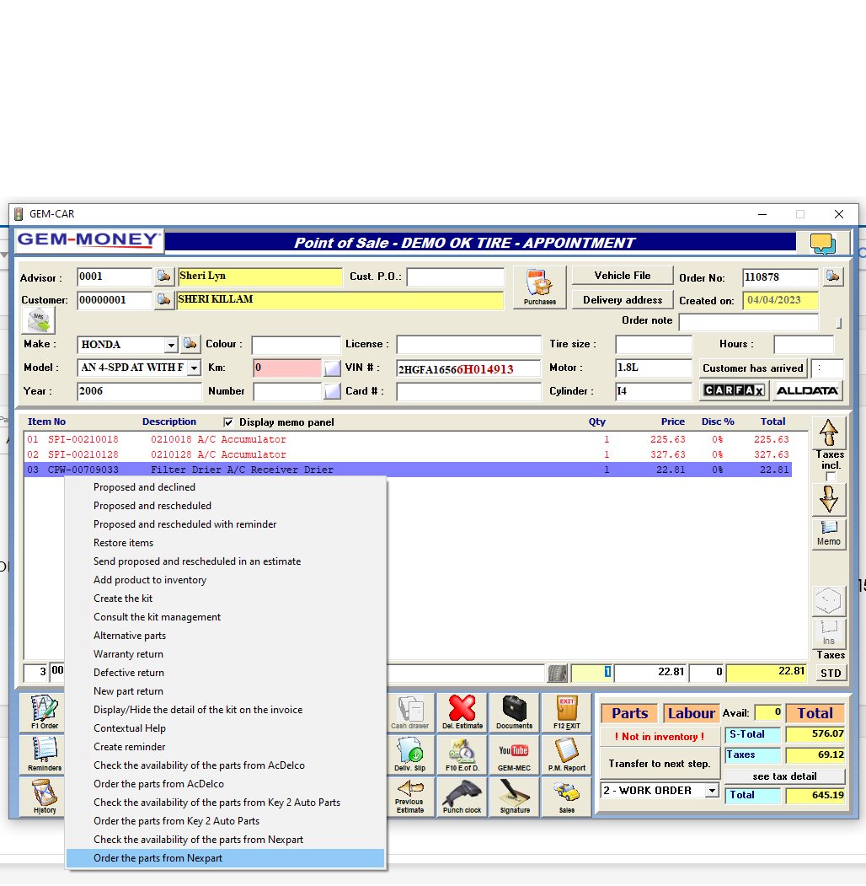The image size is (866, 886).
Task: Open F1 Order
Action: click(x=45, y=712)
